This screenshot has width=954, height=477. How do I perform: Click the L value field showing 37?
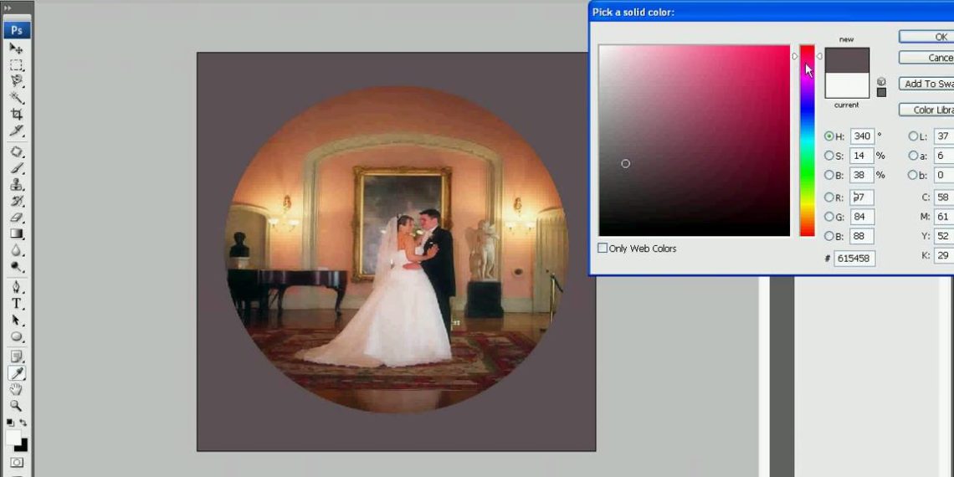pos(944,136)
